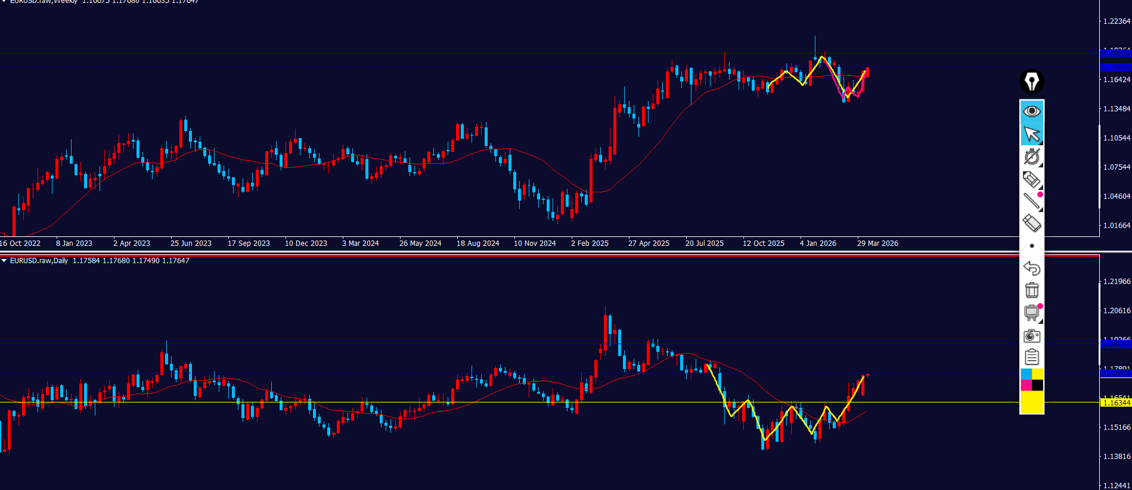Viewport: 1132px width, 490px height.
Task: Clear drawings with the trash can icon
Action: (x=1031, y=290)
